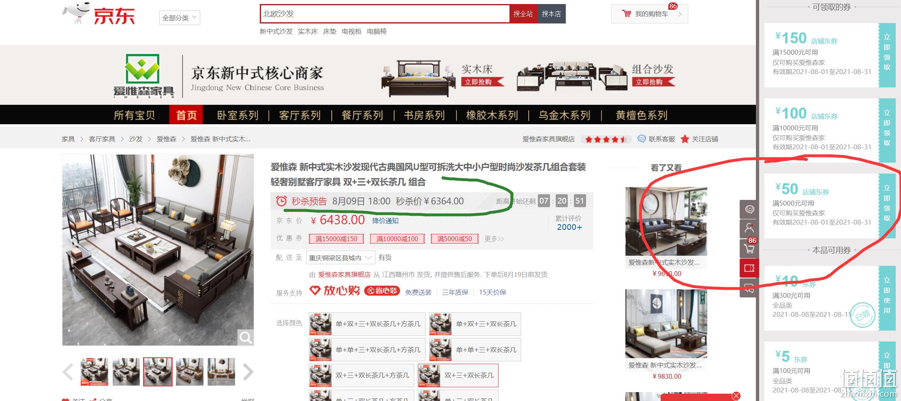Click 免费送装 service link

pos(418,292)
